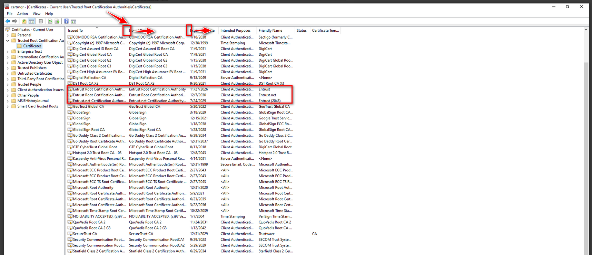Click the Enterprise Trust folder icon
This screenshot has height=255, width=592.
pyautogui.click(x=14, y=52)
